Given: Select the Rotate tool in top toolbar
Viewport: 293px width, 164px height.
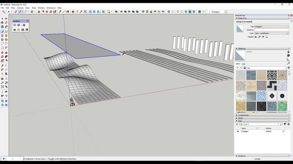Looking at the screenshot, I should pos(51,12).
